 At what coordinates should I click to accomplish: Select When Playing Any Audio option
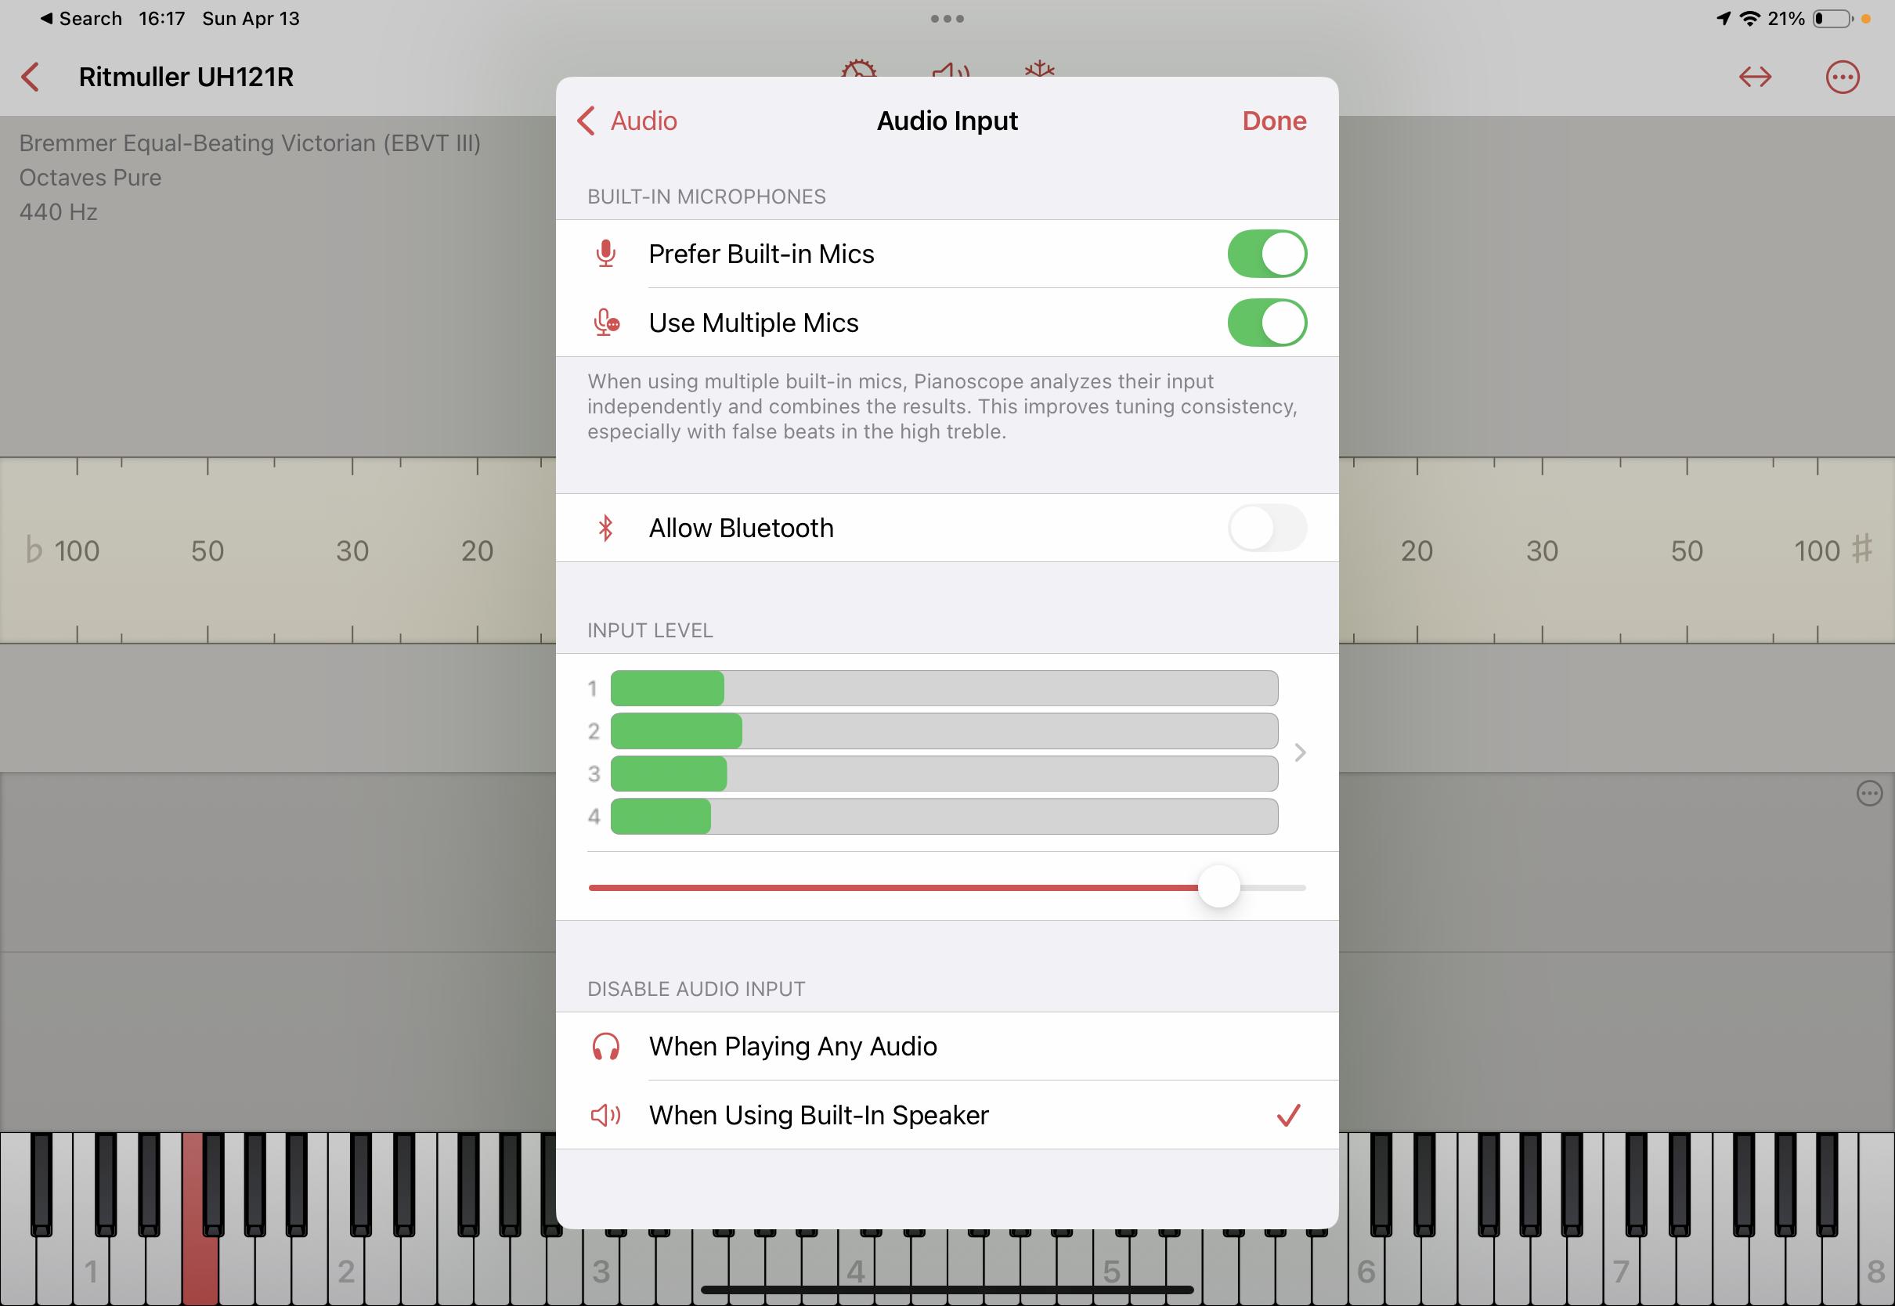[x=947, y=1047]
